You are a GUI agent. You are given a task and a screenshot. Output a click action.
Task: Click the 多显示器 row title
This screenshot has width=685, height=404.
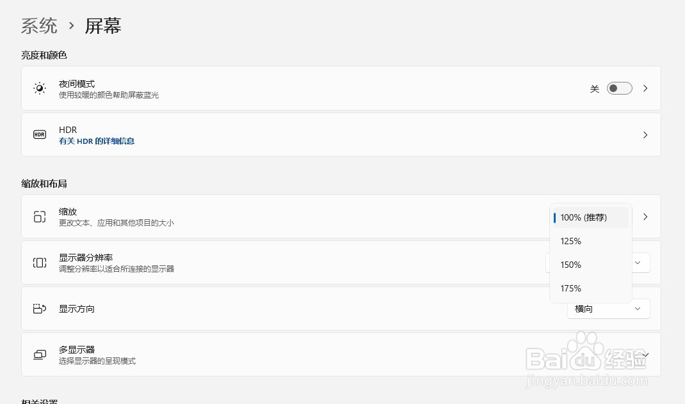click(x=76, y=350)
